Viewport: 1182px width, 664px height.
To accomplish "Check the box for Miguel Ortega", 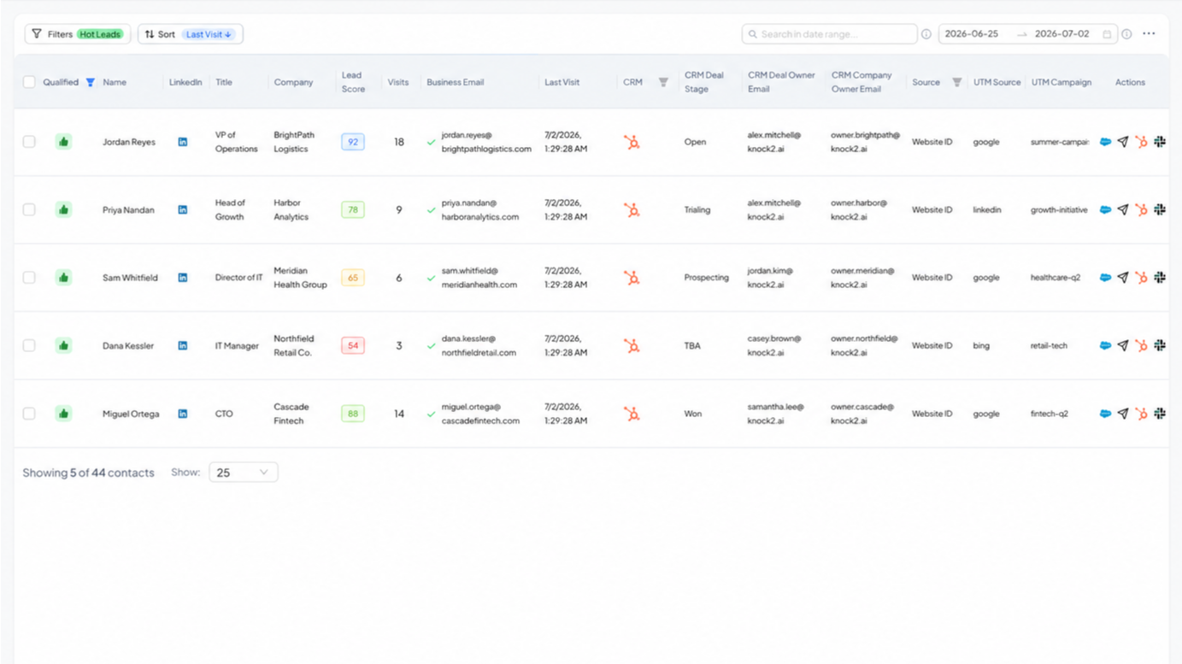I will point(29,414).
